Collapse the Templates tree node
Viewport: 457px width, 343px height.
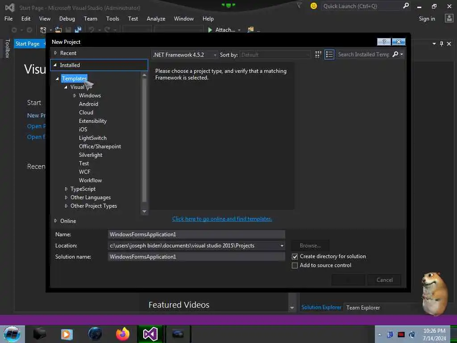(x=57, y=79)
